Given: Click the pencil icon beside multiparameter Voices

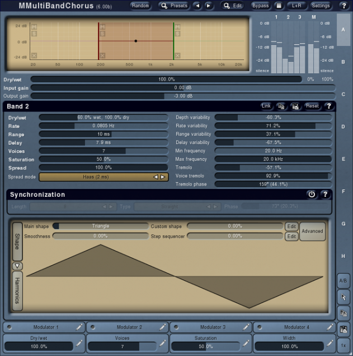Looking at the screenshot, I should 162,344.
